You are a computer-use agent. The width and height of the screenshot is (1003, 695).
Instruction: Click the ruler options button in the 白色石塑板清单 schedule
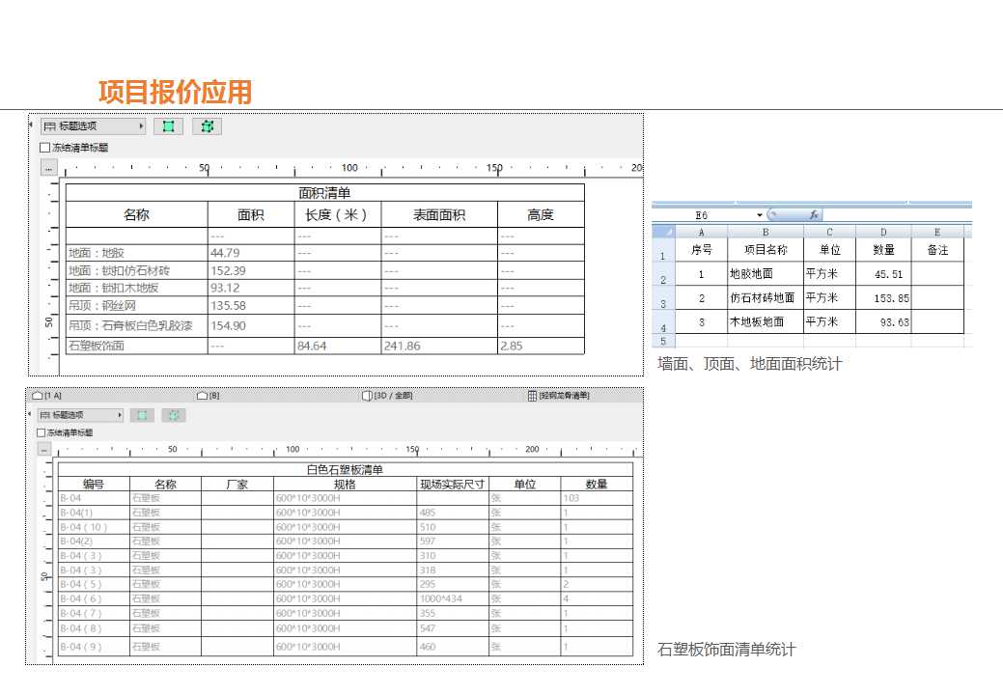(46, 449)
